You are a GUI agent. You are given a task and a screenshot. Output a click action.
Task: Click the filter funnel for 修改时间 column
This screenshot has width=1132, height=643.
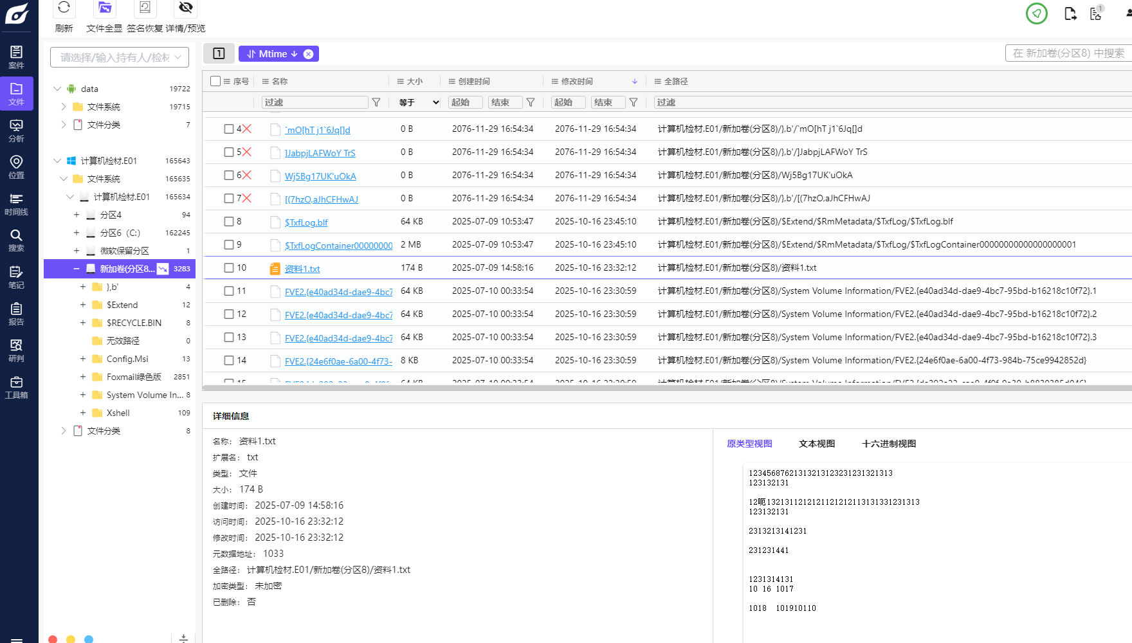tap(634, 102)
